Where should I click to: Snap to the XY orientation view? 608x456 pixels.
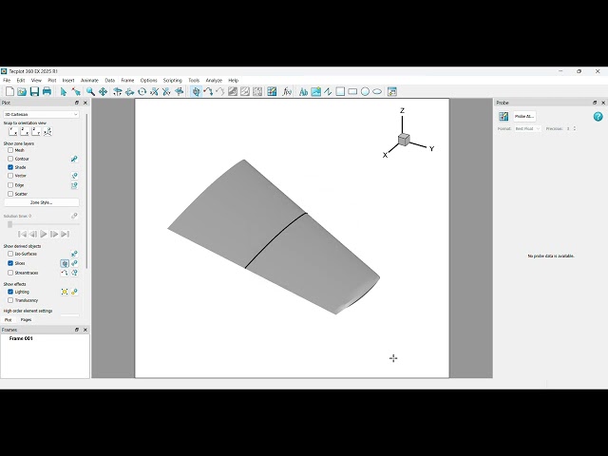(x=12, y=131)
